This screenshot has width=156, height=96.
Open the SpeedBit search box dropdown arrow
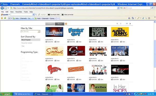(x=34, y=15)
